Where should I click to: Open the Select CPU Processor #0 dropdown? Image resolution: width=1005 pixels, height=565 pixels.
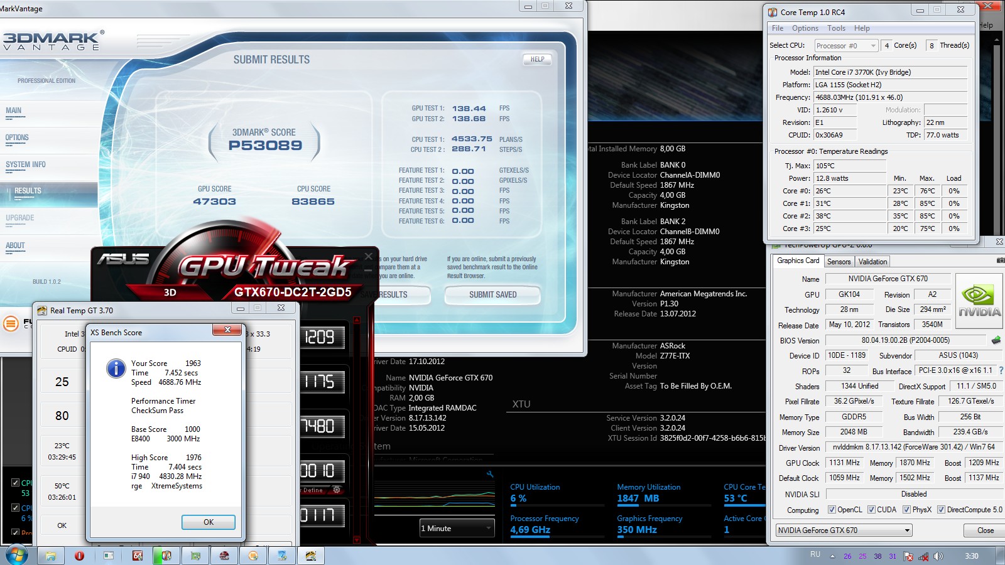click(845, 45)
